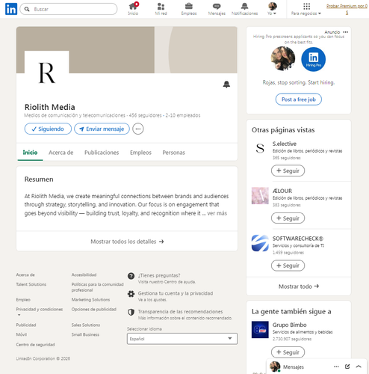Click the avatar in the Mensajes bar
Screen dimensions: 369x374
click(x=275, y=367)
